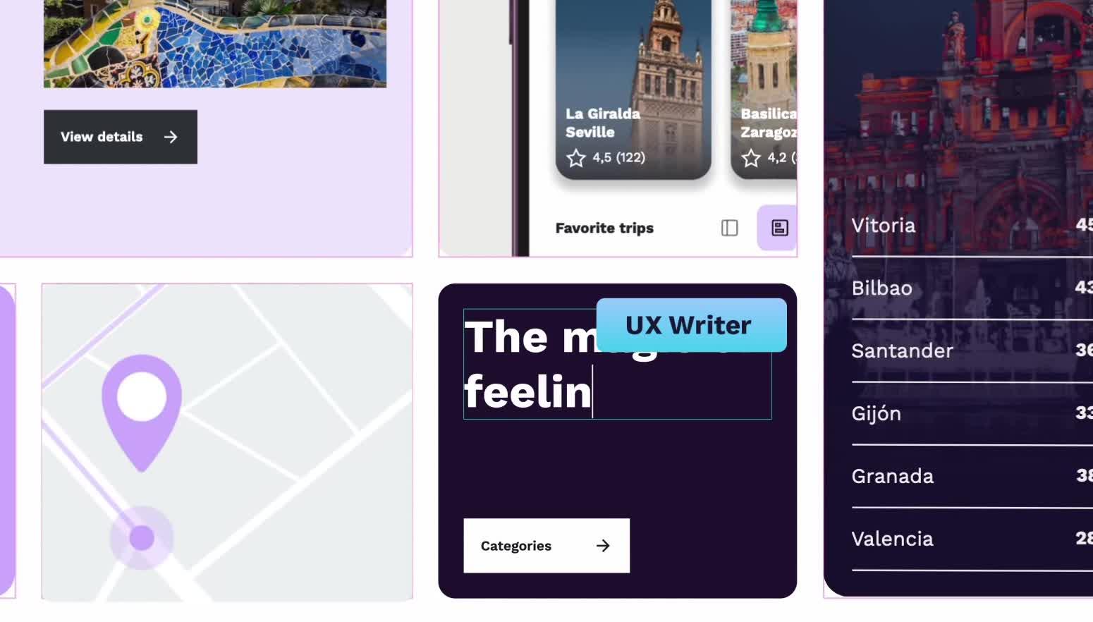Image resolution: width=1093 pixels, height=622 pixels.
Task: Click the star icon on Basilica card
Action: point(751,158)
